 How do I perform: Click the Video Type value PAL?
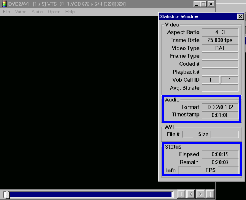[220, 48]
